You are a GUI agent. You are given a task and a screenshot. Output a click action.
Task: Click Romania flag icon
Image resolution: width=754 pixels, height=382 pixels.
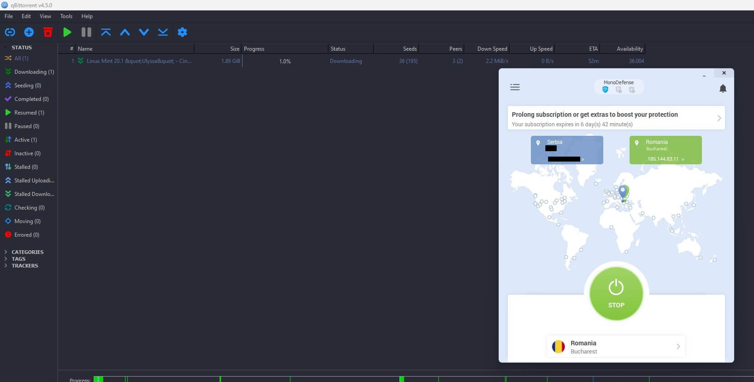[558, 347]
